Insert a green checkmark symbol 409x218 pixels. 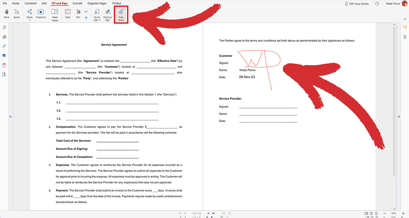click(86, 11)
